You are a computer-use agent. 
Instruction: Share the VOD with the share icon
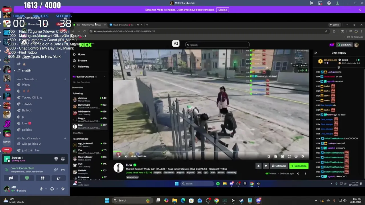[x=298, y=173]
